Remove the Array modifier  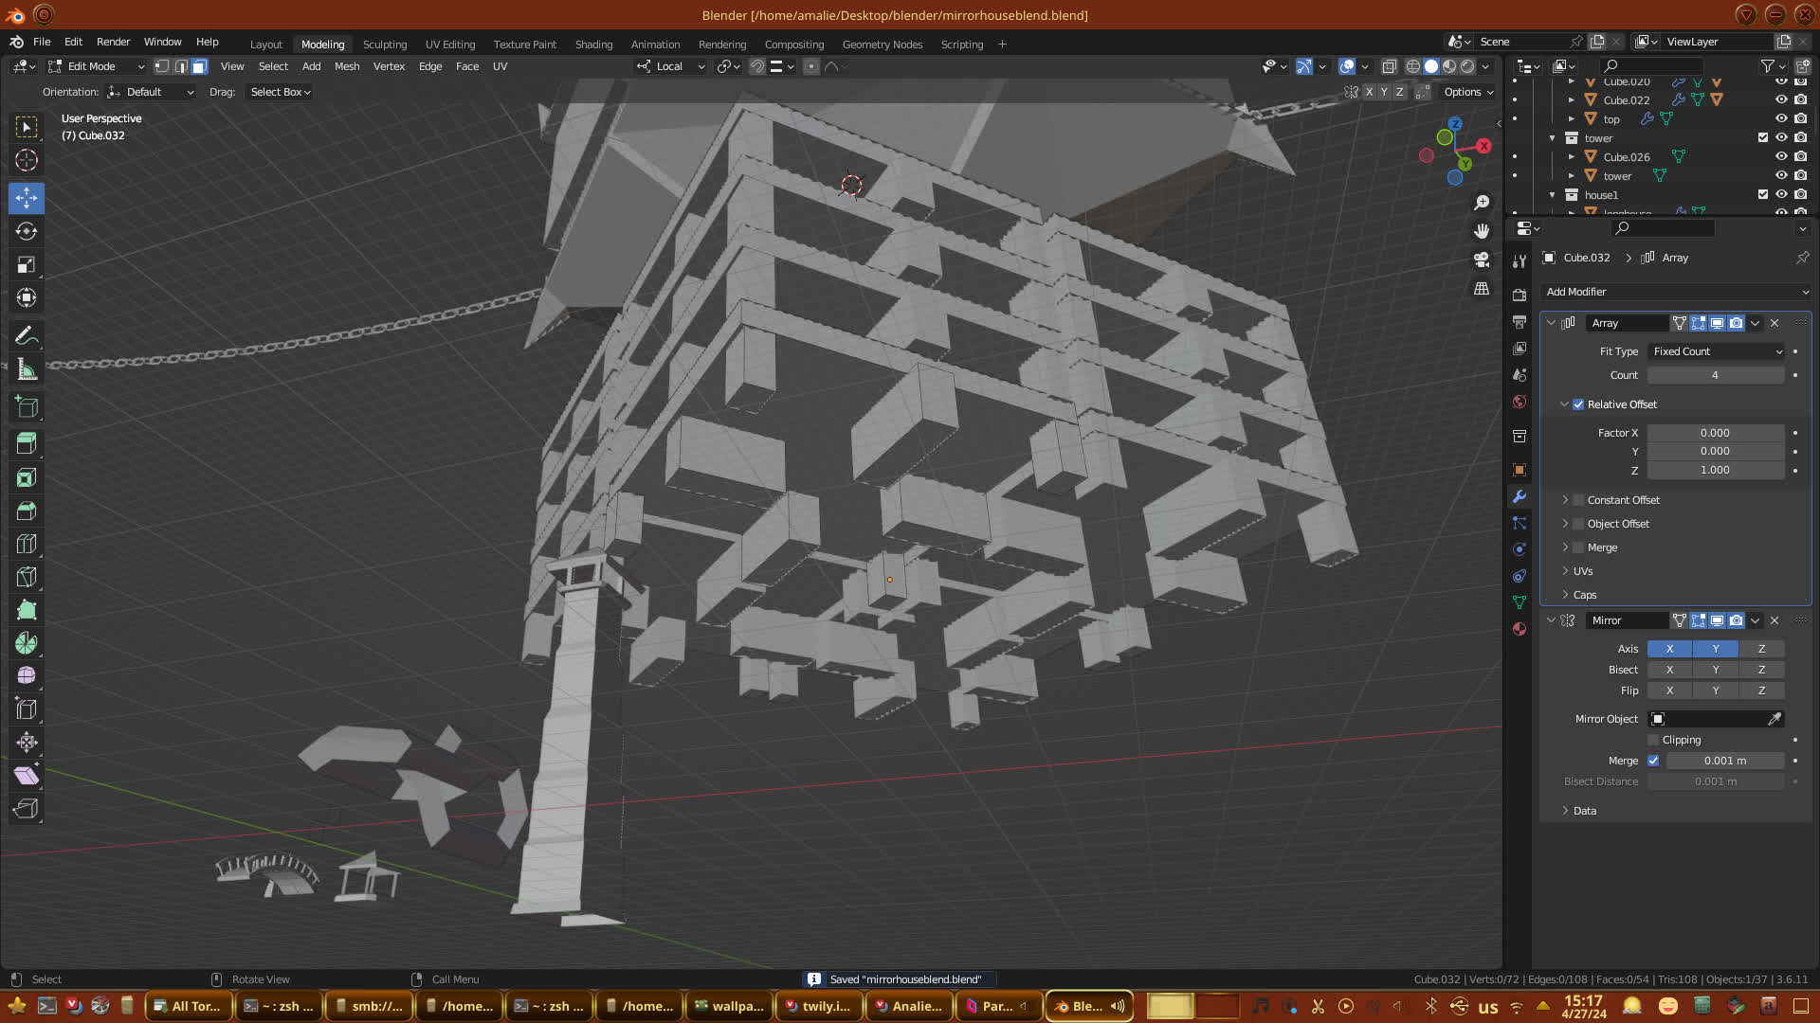tap(1774, 323)
